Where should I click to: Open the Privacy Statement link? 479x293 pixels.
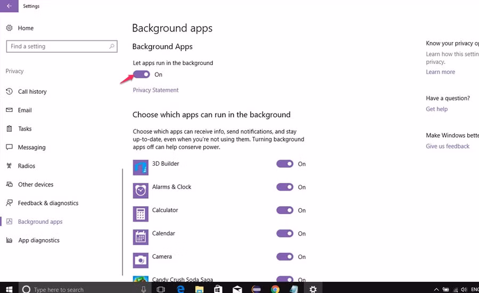coord(155,90)
